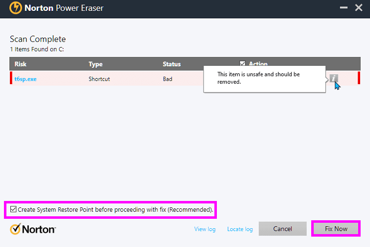This screenshot has width=370, height=247.
Task: Click the Status column header
Action: pyautogui.click(x=171, y=64)
